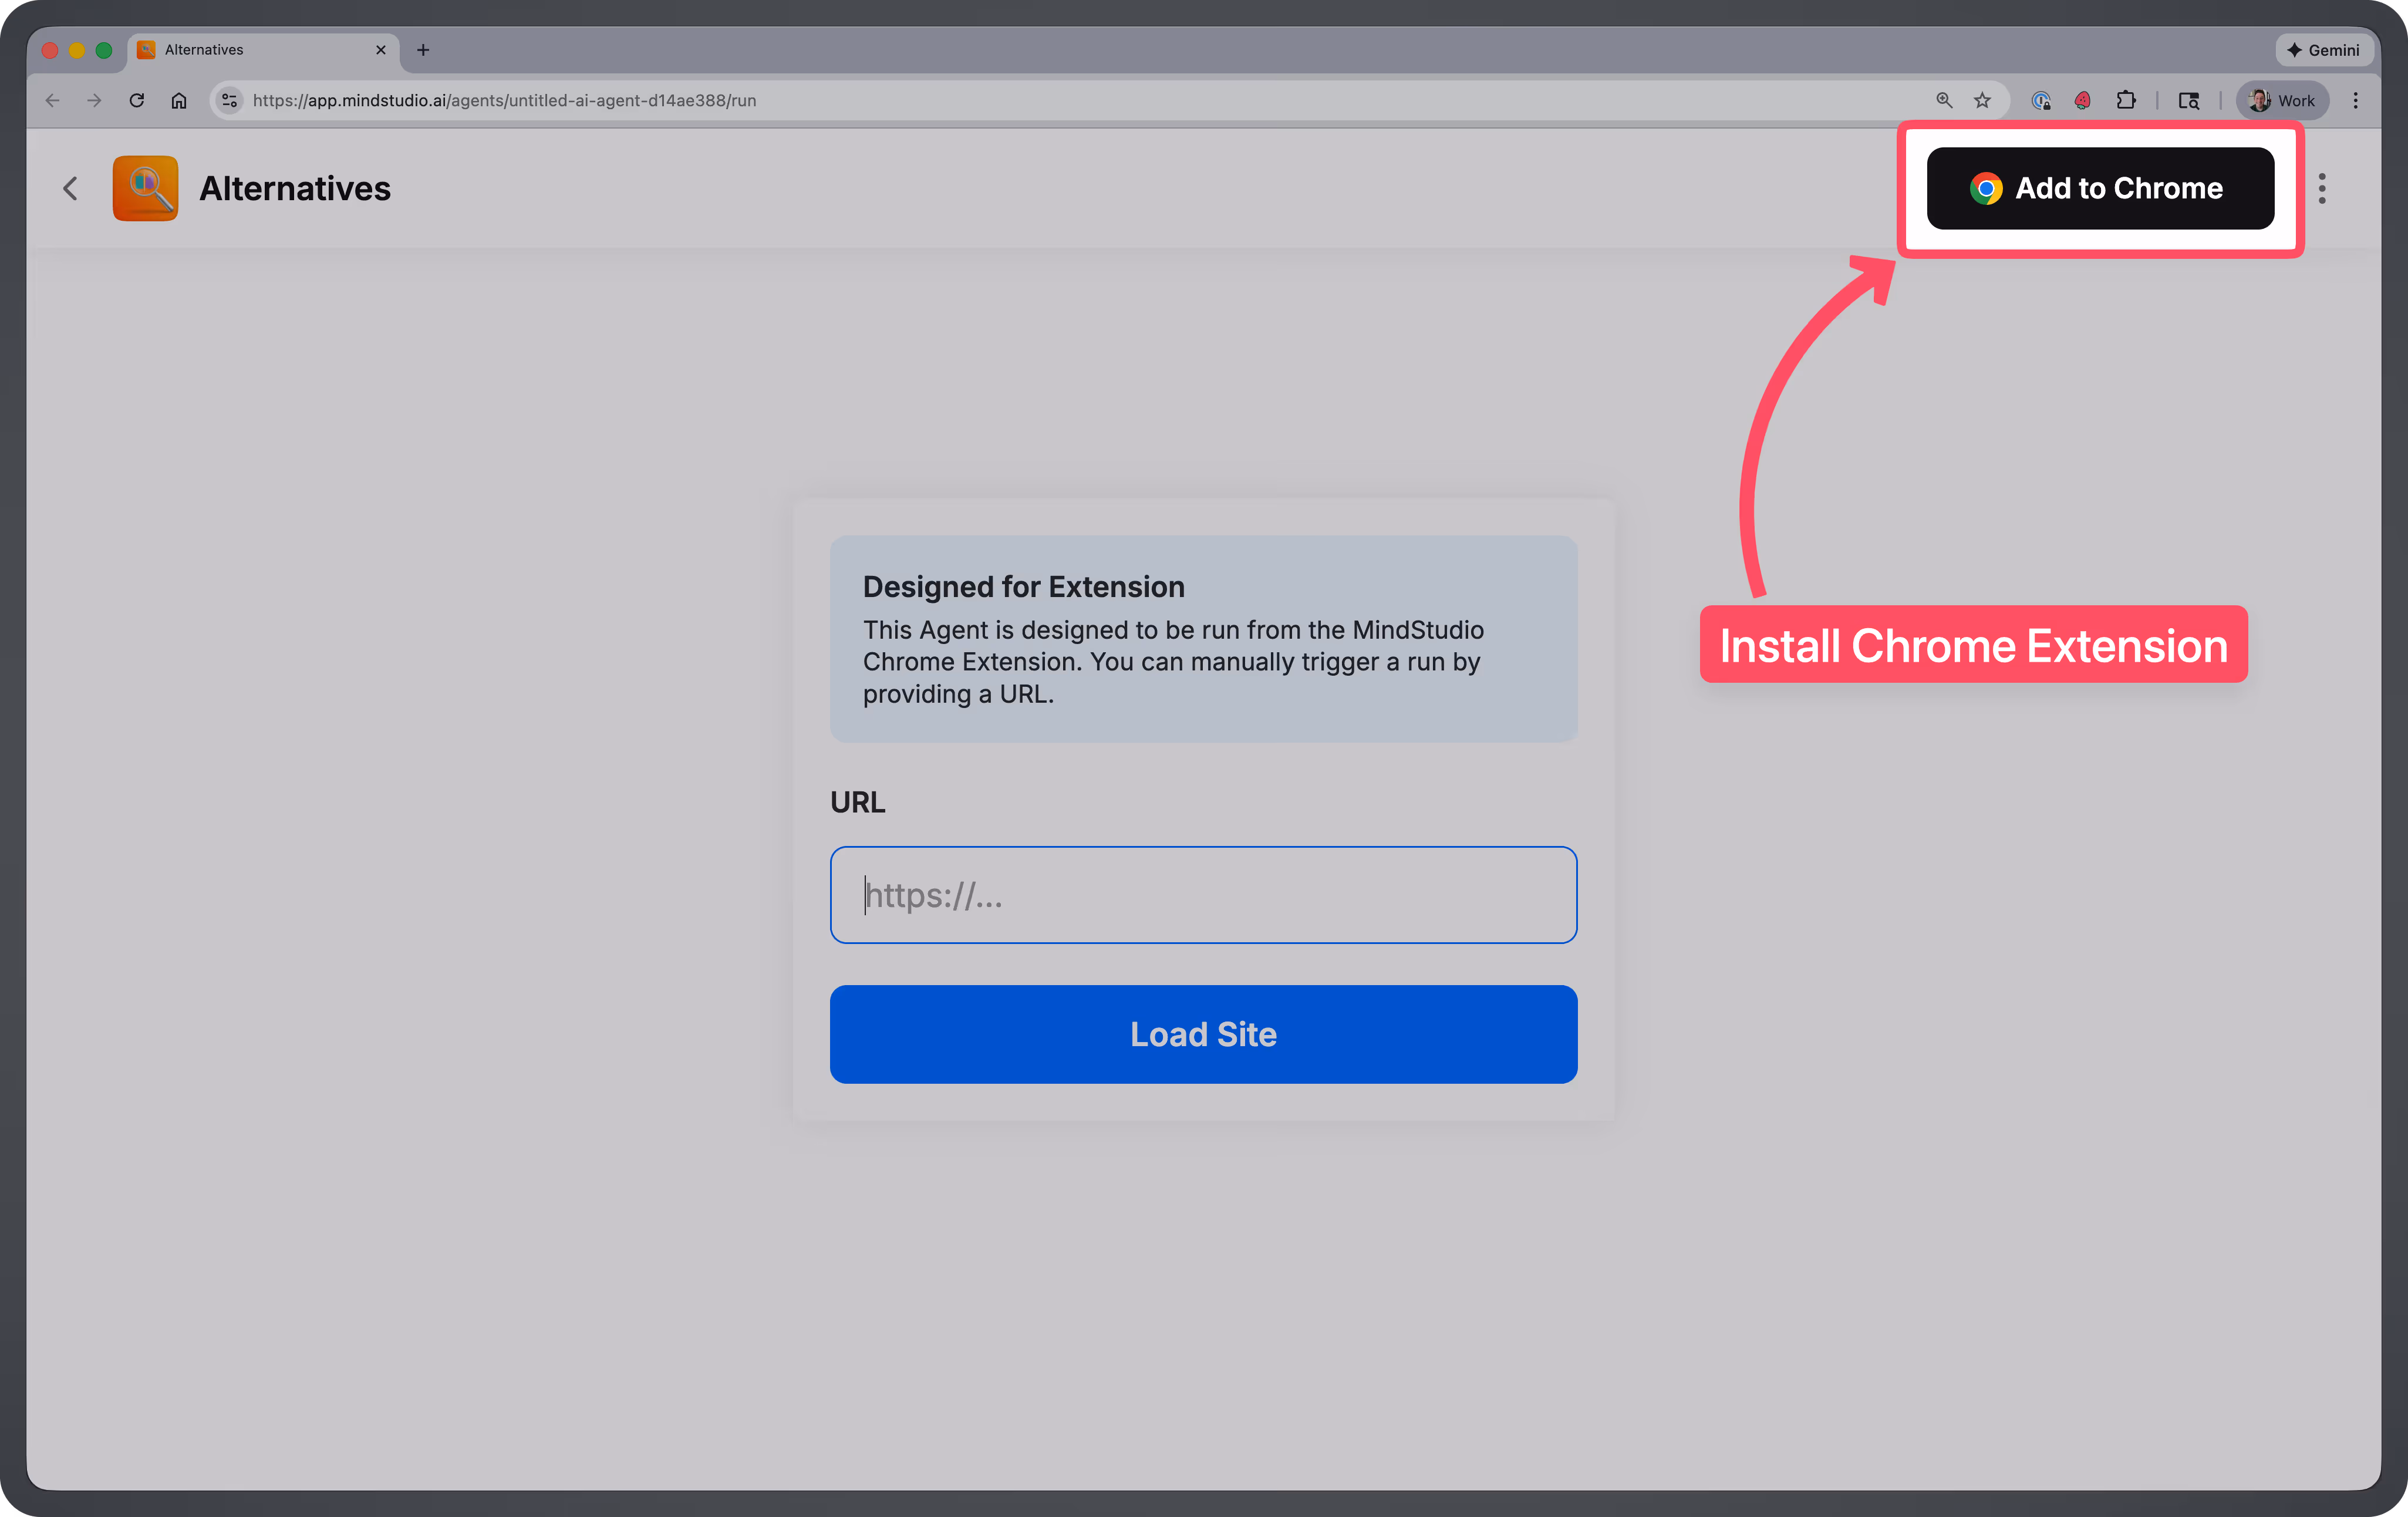Click the Load Site button
Image resolution: width=2408 pixels, height=1517 pixels.
[x=1203, y=1034]
